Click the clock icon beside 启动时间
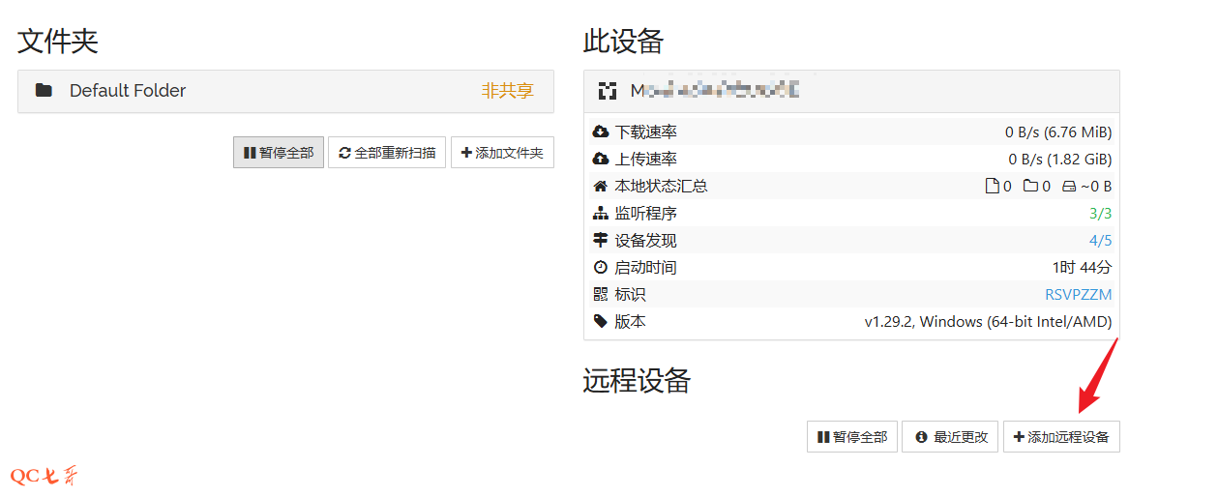 coord(601,268)
